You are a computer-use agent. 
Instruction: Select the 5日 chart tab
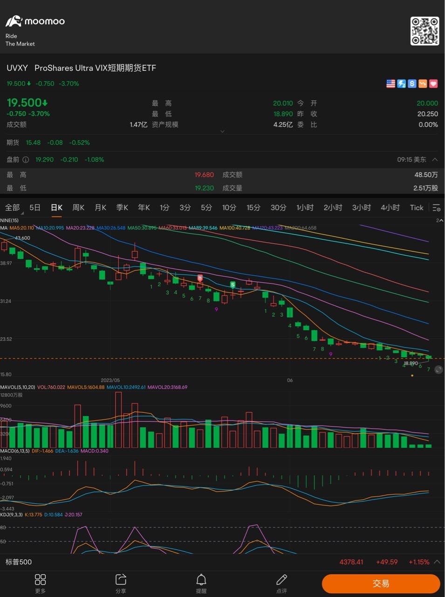coord(35,208)
